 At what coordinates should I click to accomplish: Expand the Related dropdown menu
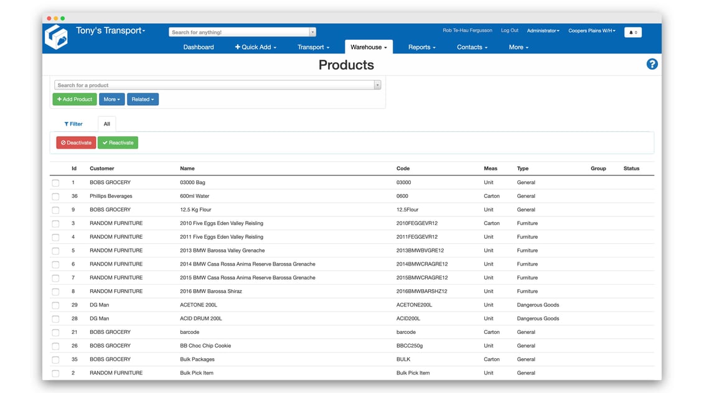pos(143,99)
